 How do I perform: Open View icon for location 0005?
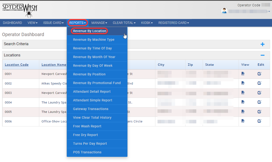point(243,112)
